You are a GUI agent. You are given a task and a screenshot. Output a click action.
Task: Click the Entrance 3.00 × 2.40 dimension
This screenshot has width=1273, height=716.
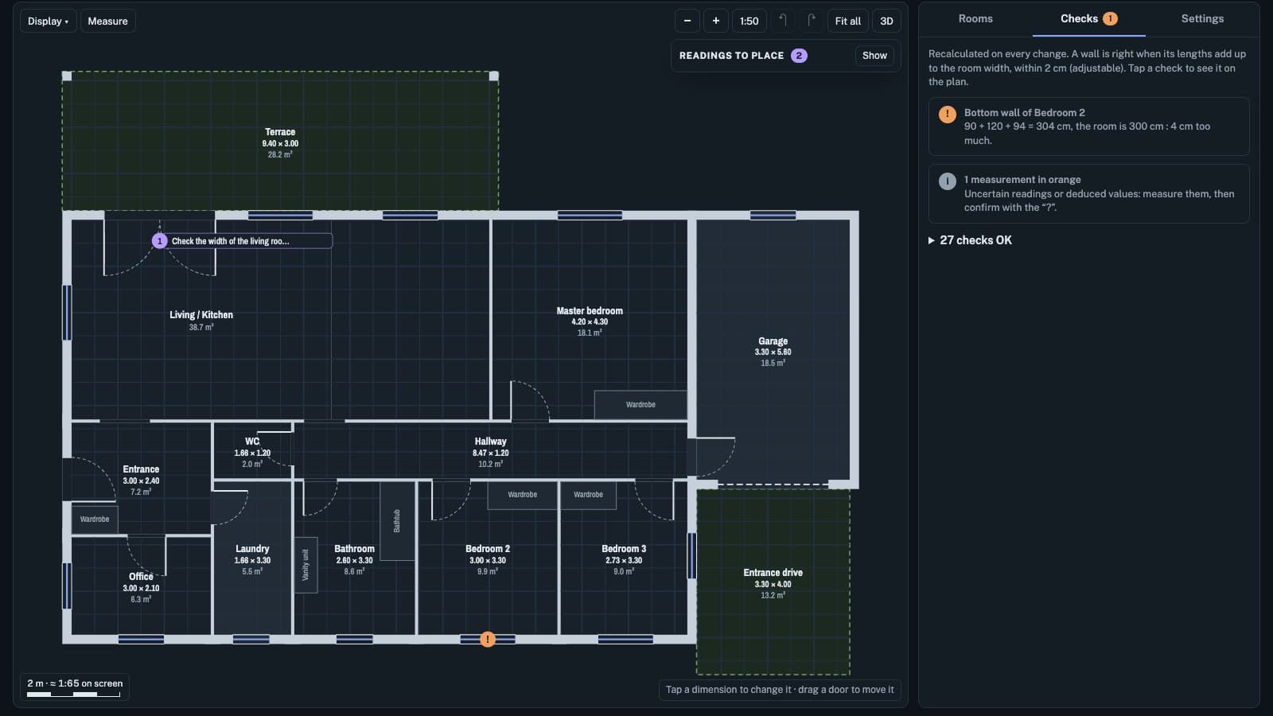141,481
